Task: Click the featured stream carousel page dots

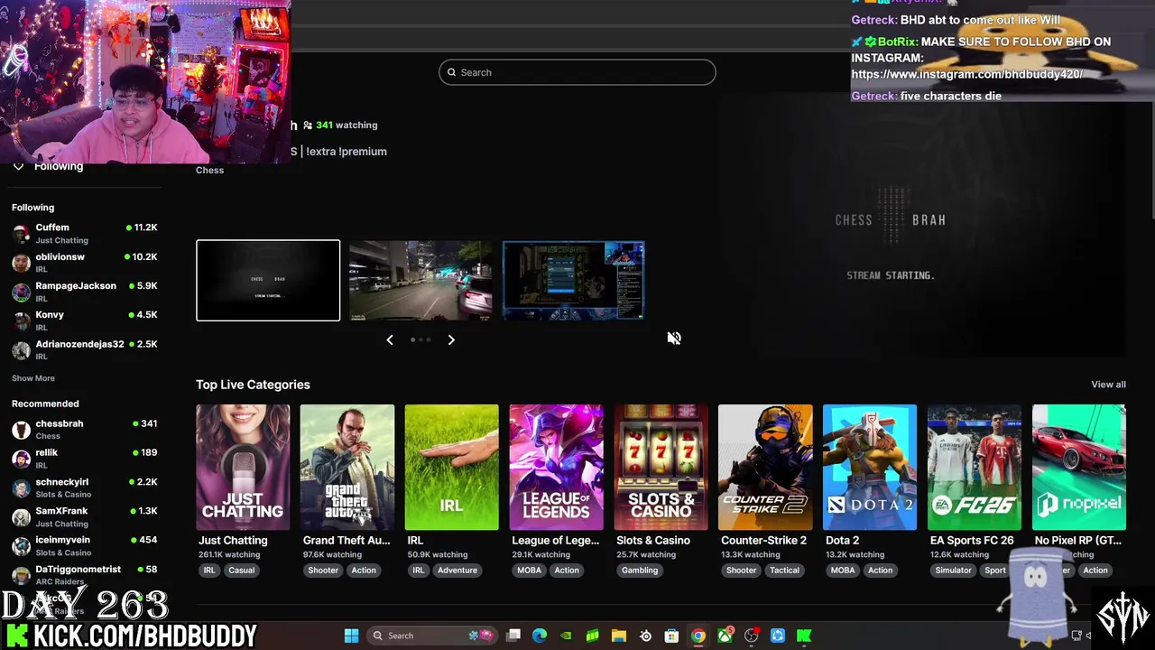Action: [x=420, y=339]
